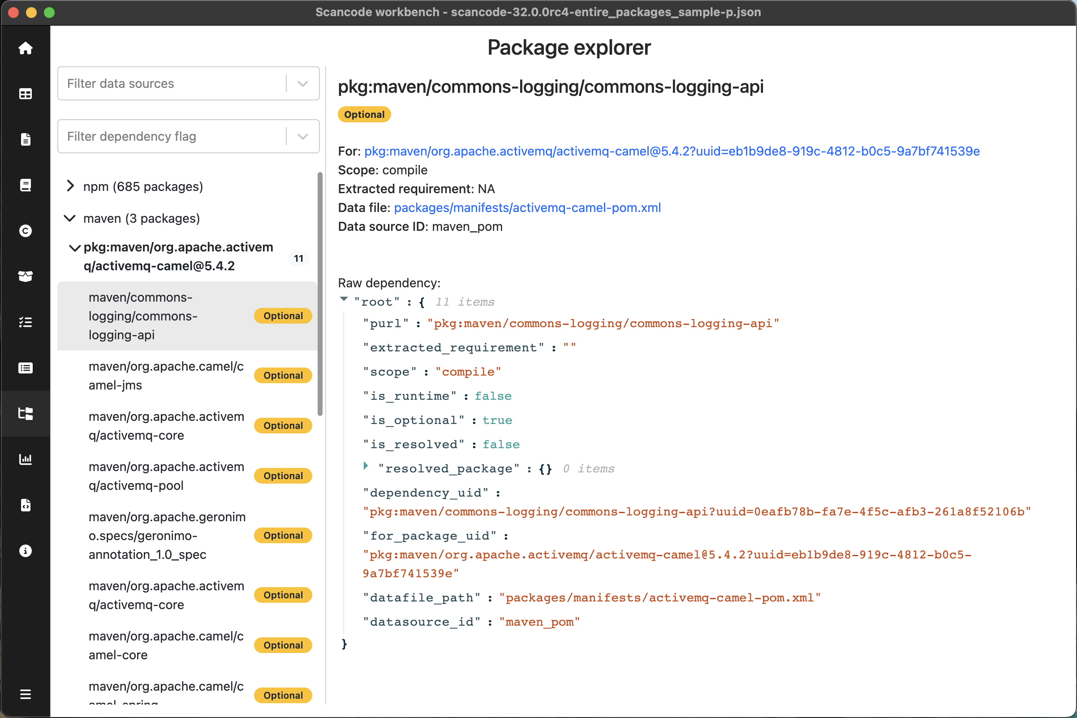Click the Scope: compile text line
The image size is (1077, 718).
tap(383, 170)
